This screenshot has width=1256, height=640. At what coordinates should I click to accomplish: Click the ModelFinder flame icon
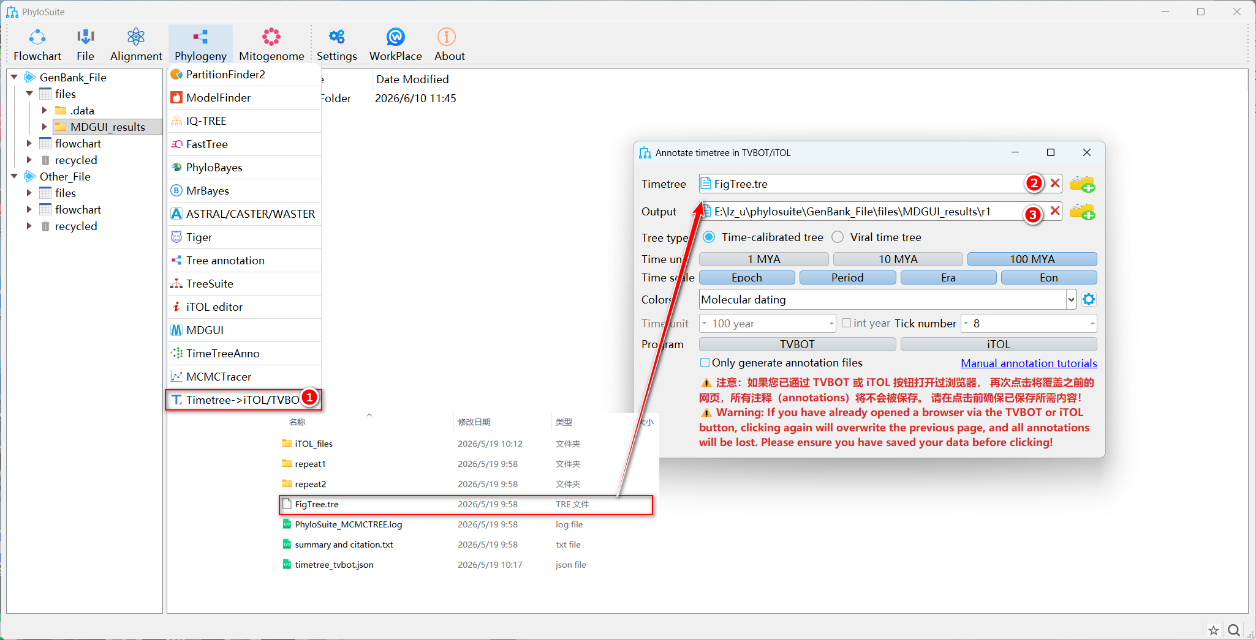point(176,98)
